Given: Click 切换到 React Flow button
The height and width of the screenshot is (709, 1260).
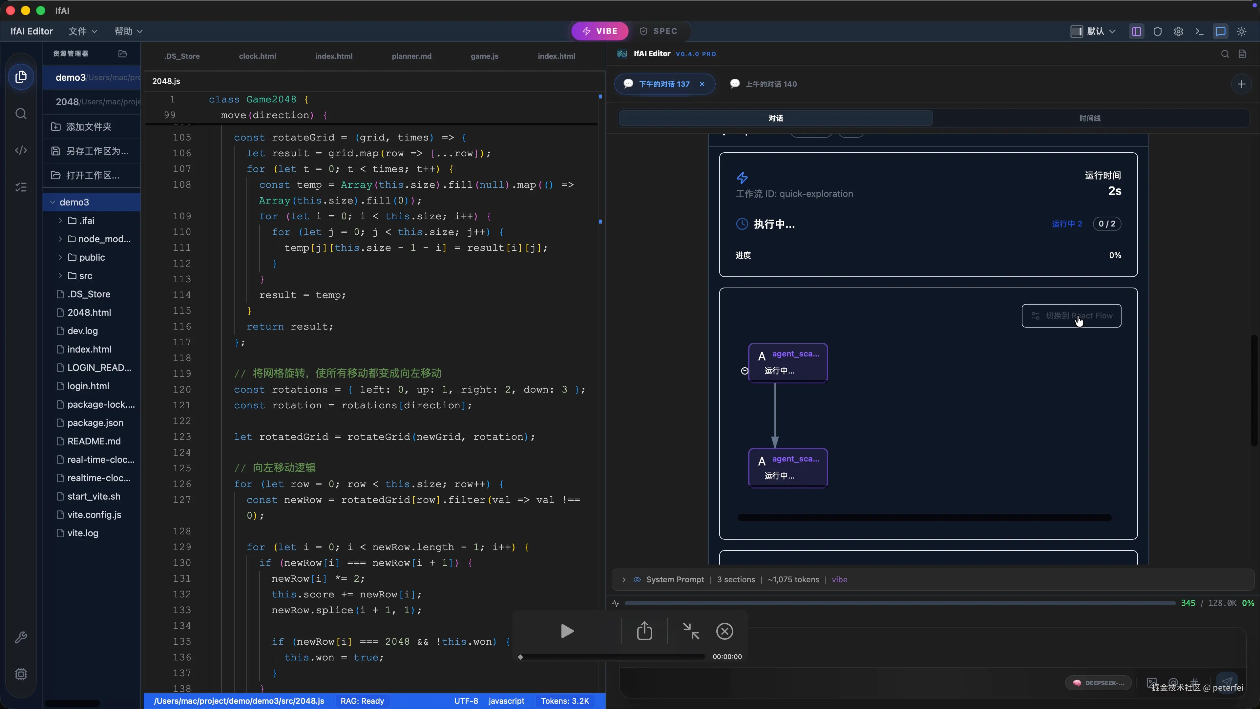Looking at the screenshot, I should 1071,315.
